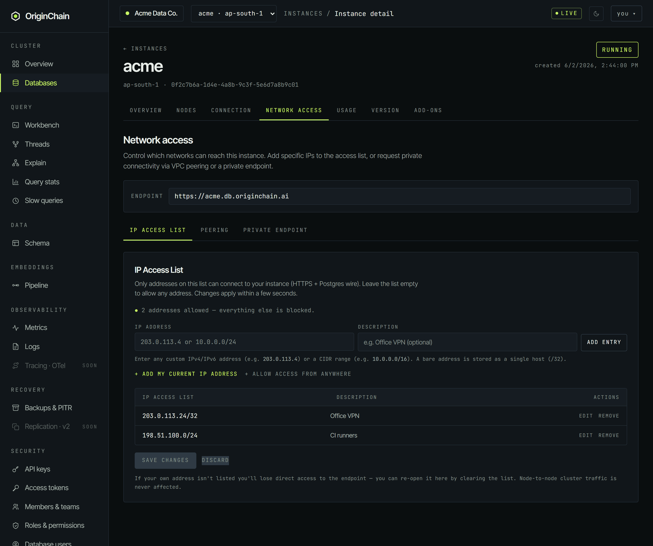Image resolution: width=653 pixels, height=546 pixels.
Task: Click the Save Changes button
Action: pos(165,460)
